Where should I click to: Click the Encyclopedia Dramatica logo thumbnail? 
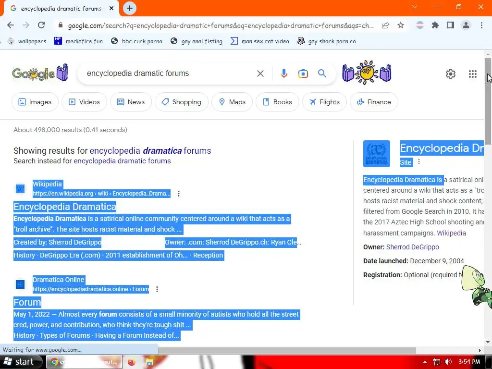pyautogui.click(x=377, y=154)
